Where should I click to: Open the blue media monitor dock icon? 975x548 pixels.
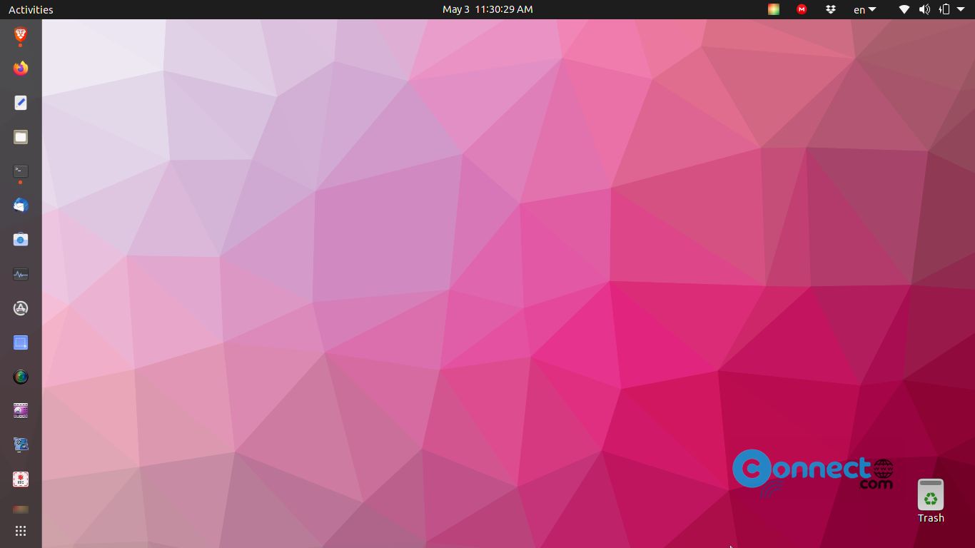[21, 445]
